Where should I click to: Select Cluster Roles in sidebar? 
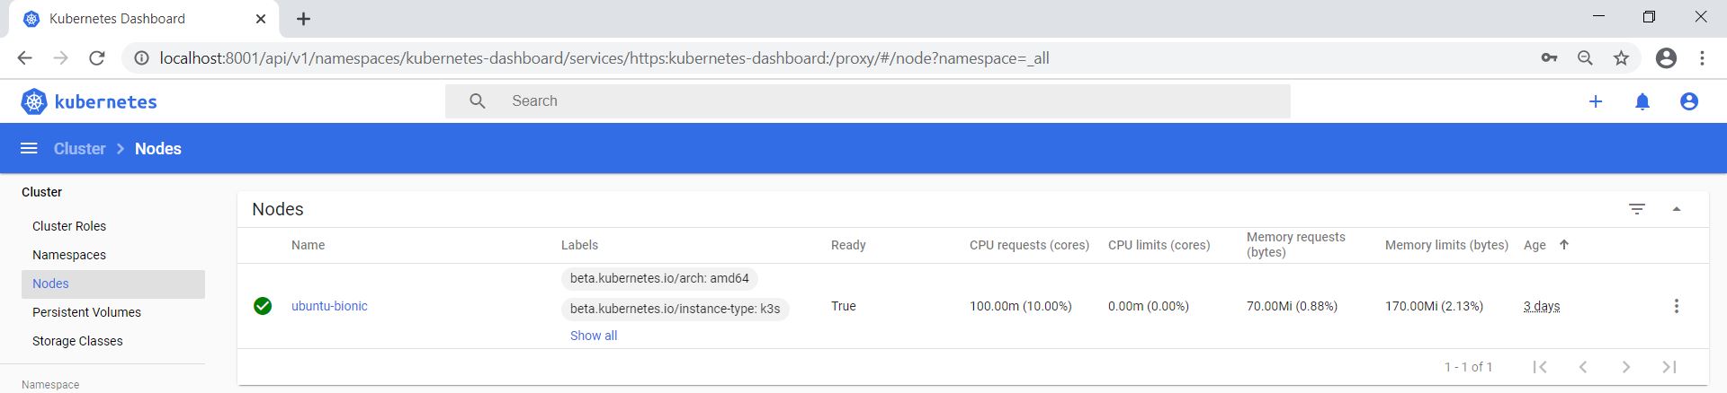click(x=69, y=226)
